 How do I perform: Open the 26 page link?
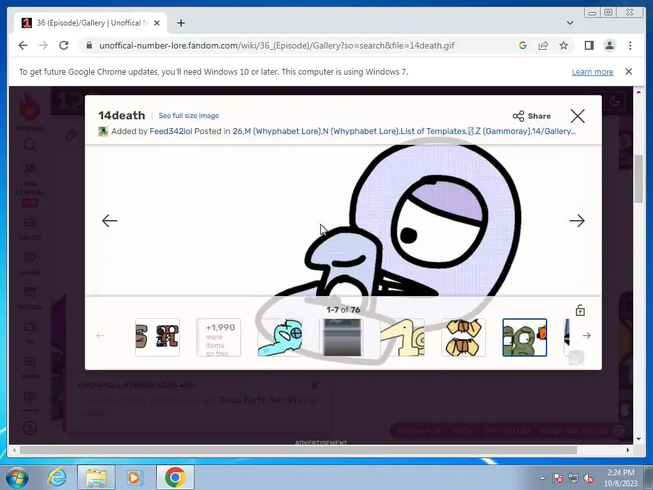(x=237, y=131)
